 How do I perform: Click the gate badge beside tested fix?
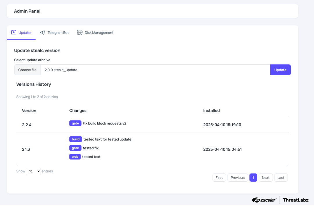(x=75, y=148)
